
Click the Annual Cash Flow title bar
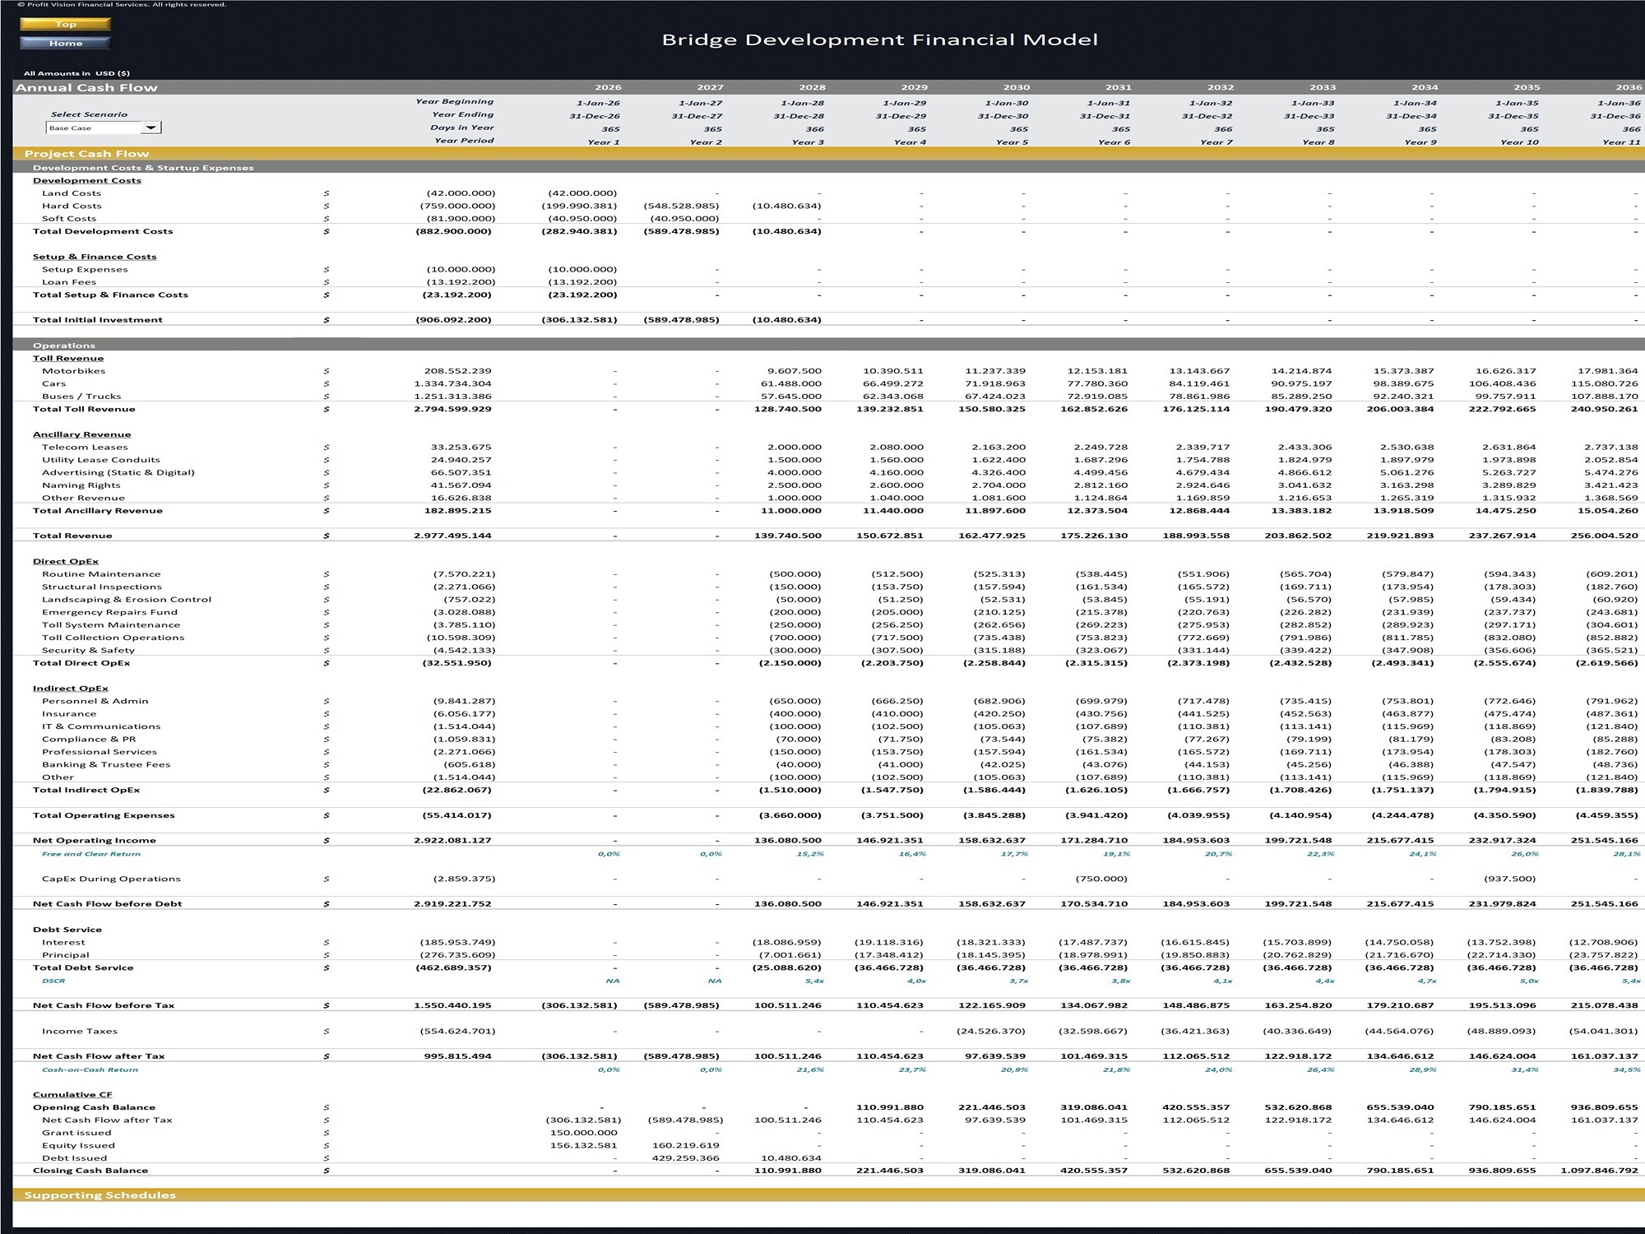tap(86, 87)
